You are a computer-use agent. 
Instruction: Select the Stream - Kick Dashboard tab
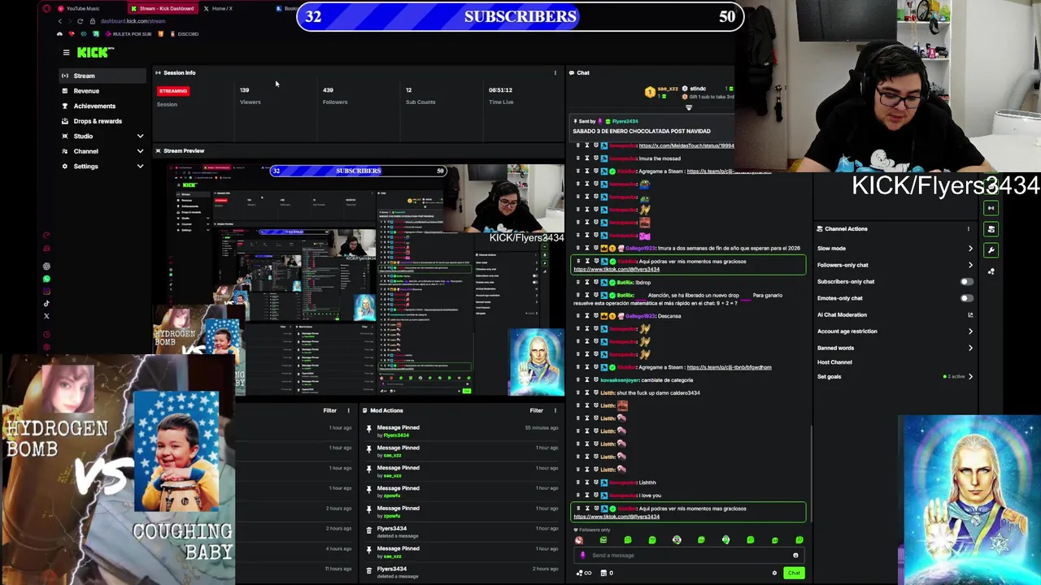pyautogui.click(x=163, y=8)
